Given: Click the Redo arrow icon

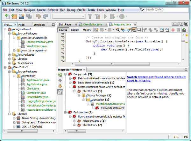Looking at the screenshot, I should [x=46, y=16].
